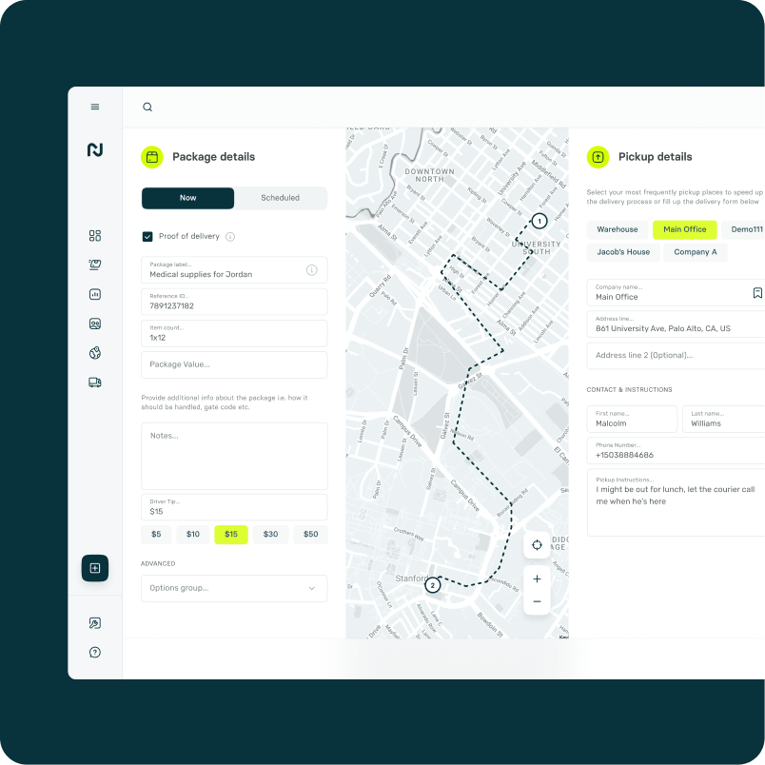Zoom in the map with plus button

(537, 579)
